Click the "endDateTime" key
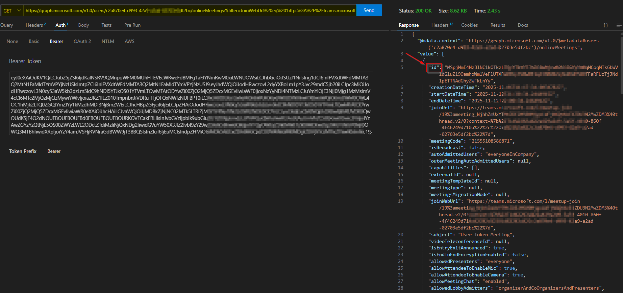623x293 pixels. pos(446,101)
